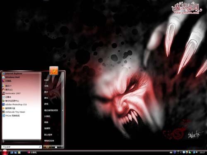Switch to the Computer taskbar window button

(x=32, y=153)
